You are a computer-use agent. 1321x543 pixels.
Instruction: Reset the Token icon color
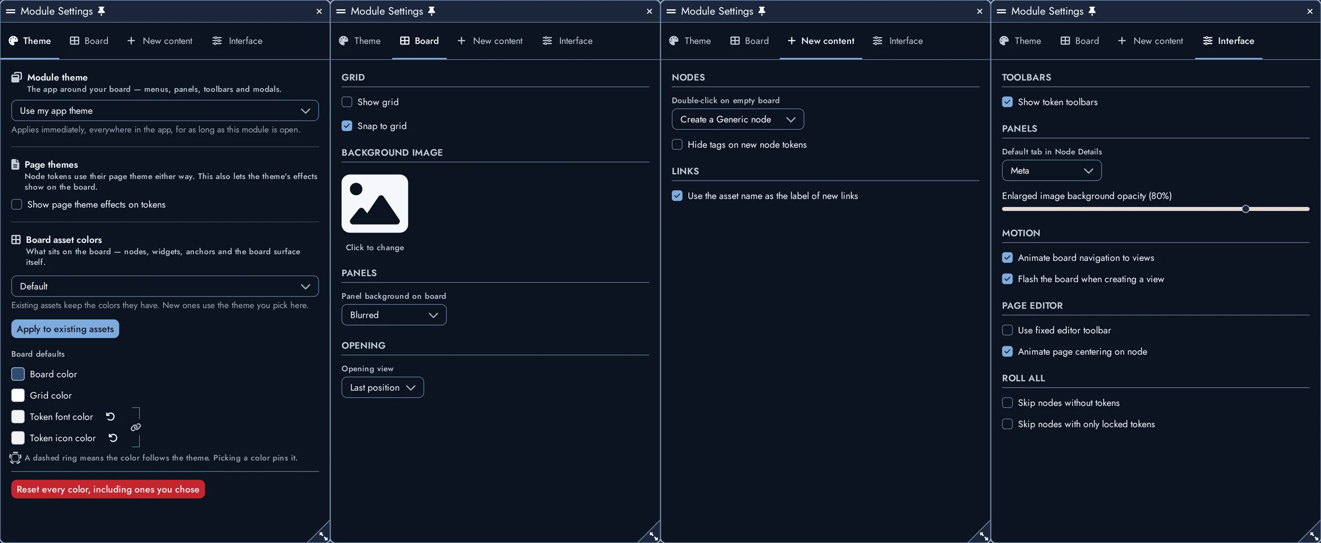tap(113, 438)
